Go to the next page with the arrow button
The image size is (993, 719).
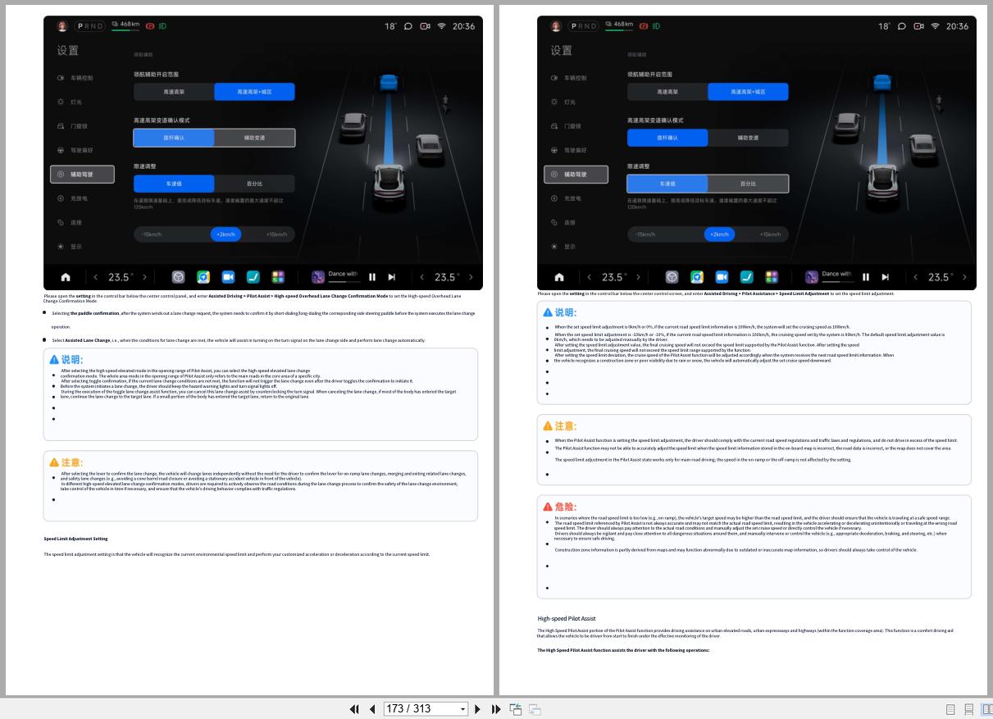pos(478,708)
